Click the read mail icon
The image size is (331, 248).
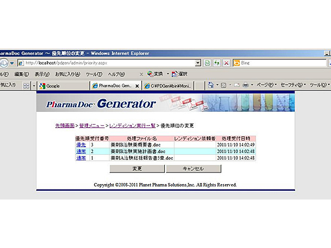click(237, 85)
